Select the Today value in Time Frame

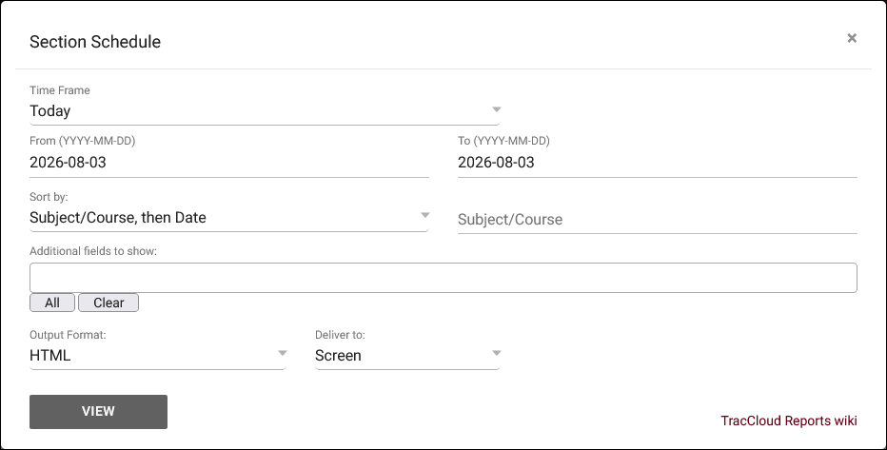pyautogui.click(x=50, y=110)
